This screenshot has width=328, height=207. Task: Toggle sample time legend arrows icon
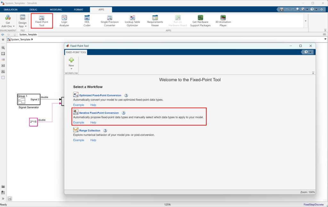[x=3, y=60]
